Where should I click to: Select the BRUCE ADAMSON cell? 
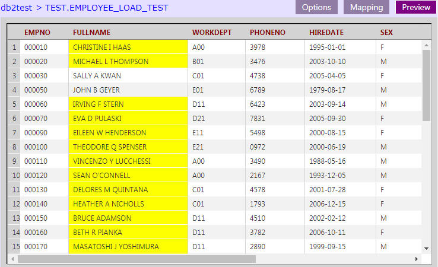[x=128, y=218]
